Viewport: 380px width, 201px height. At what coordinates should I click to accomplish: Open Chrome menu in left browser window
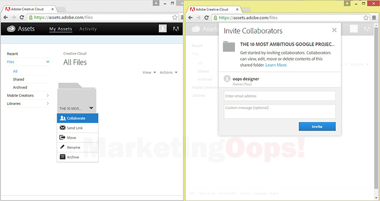coord(182,17)
